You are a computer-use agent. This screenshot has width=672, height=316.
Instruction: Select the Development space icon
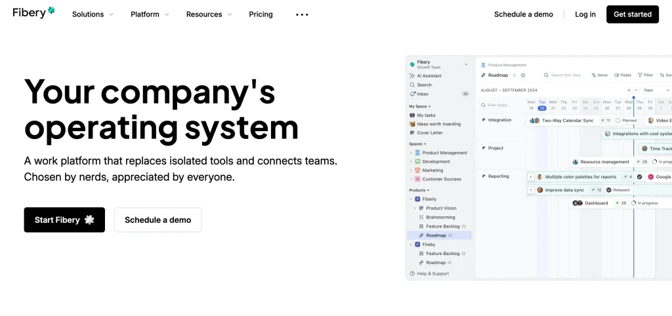pos(417,161)
